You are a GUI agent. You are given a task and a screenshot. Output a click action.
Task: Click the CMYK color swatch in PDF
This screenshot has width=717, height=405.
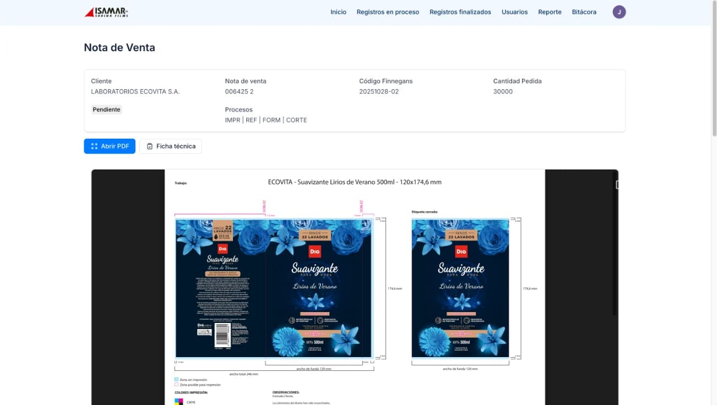click(x=178, y=402)
